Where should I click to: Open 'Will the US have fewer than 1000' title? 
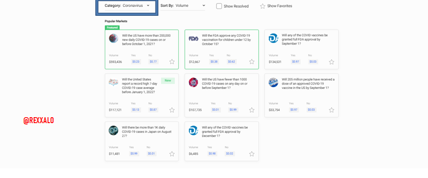pos(224,84)
